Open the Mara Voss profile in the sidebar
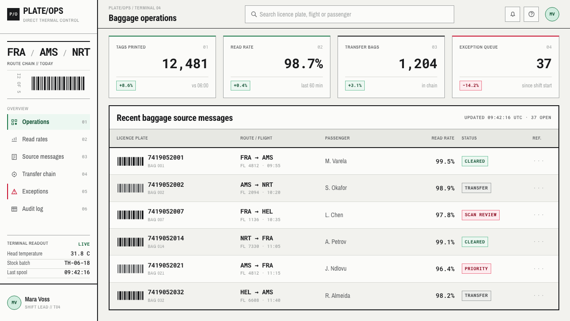The height and width of the screenshot is (321, 570). [x=49, y=303]
